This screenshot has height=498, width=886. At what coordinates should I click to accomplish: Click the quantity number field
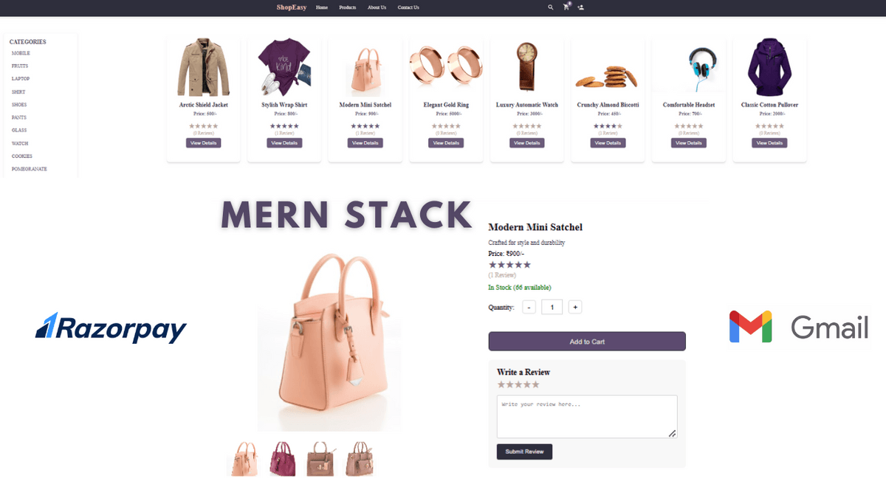[x=552, y=307]
